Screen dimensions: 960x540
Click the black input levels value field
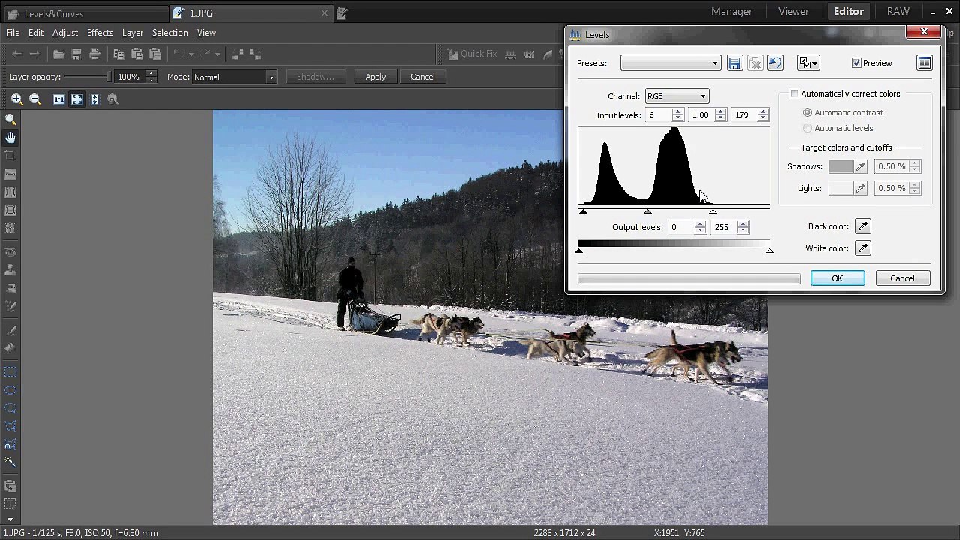pyautogui.click(x=658, y=115)
